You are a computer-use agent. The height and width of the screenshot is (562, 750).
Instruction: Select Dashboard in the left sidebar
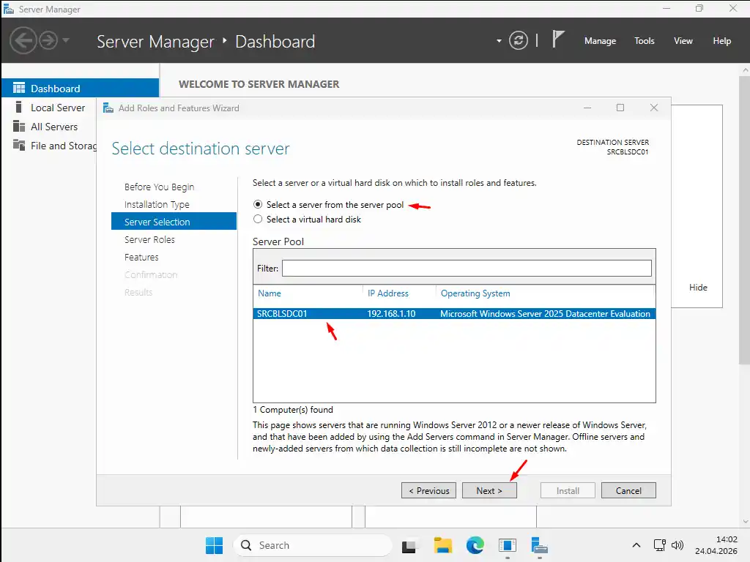pyautogui.click(x=80, y=88)
